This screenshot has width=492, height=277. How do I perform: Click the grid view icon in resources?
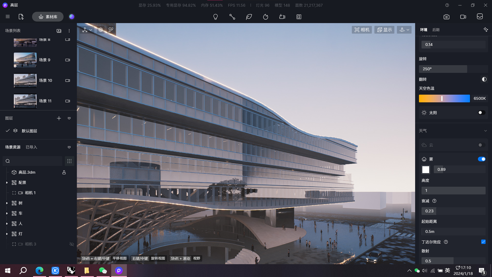tap(69, 161)
